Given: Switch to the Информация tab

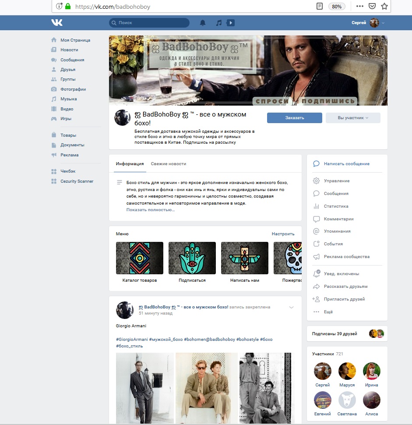Looking at the screenshot, I should (x=130, y=164).
